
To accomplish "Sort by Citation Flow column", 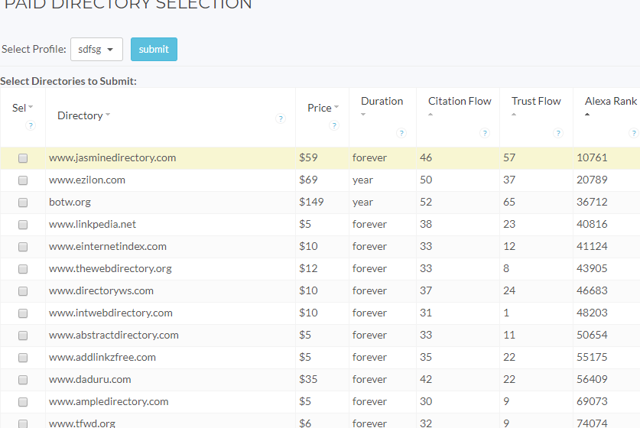I will point(459,101).
